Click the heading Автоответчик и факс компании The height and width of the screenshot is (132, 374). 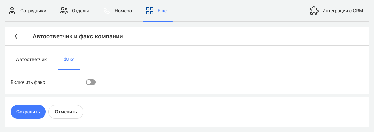78,36
